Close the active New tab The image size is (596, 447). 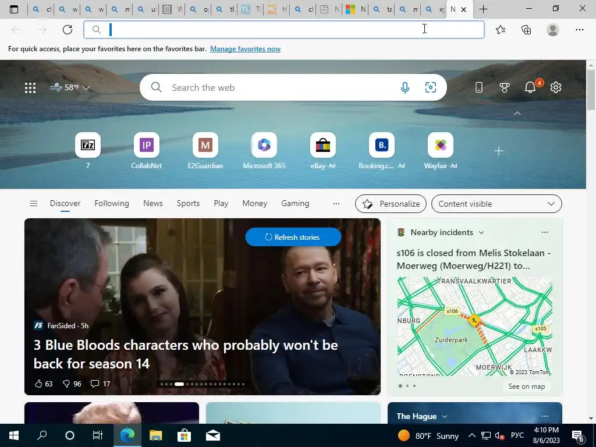[x=463, y=9]
